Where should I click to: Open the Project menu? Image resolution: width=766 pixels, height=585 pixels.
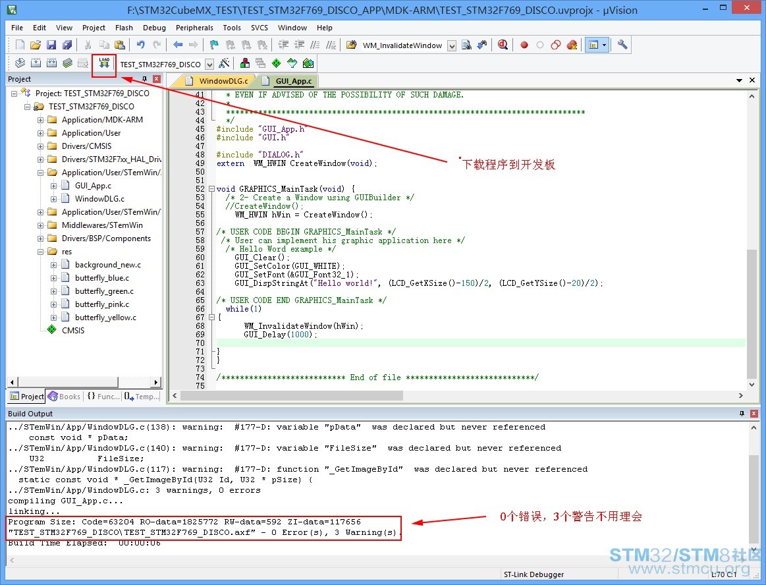click(94, 28)
